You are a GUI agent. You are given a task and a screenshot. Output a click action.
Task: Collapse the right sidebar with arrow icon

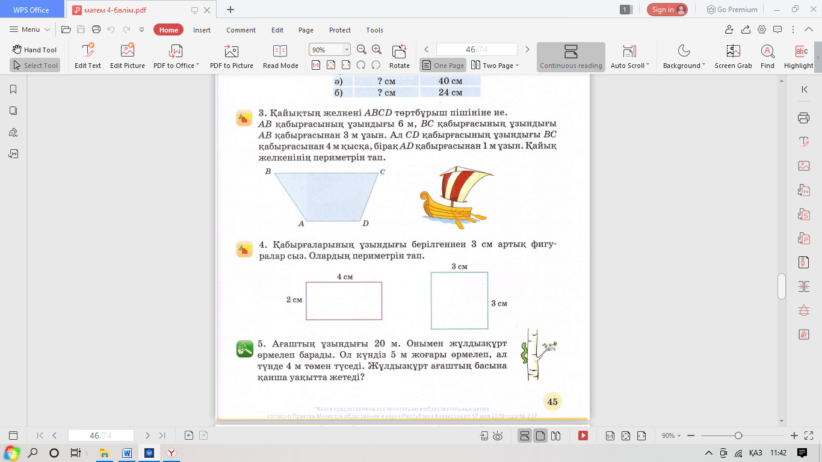tap(805, 89)
